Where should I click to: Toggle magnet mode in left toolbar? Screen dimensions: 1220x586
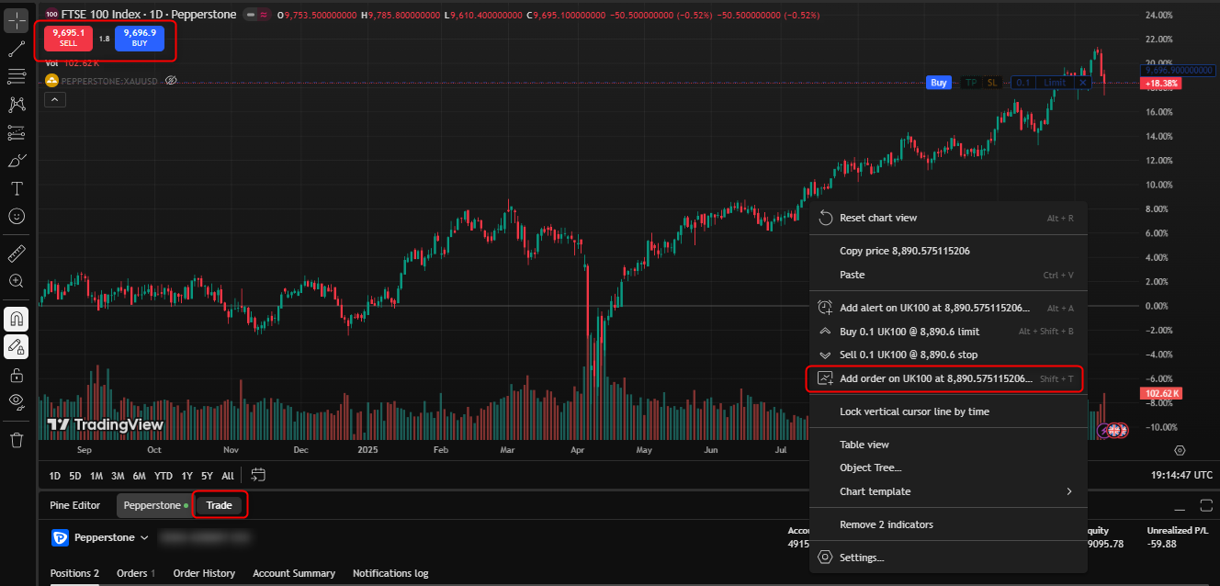[17, 319]
